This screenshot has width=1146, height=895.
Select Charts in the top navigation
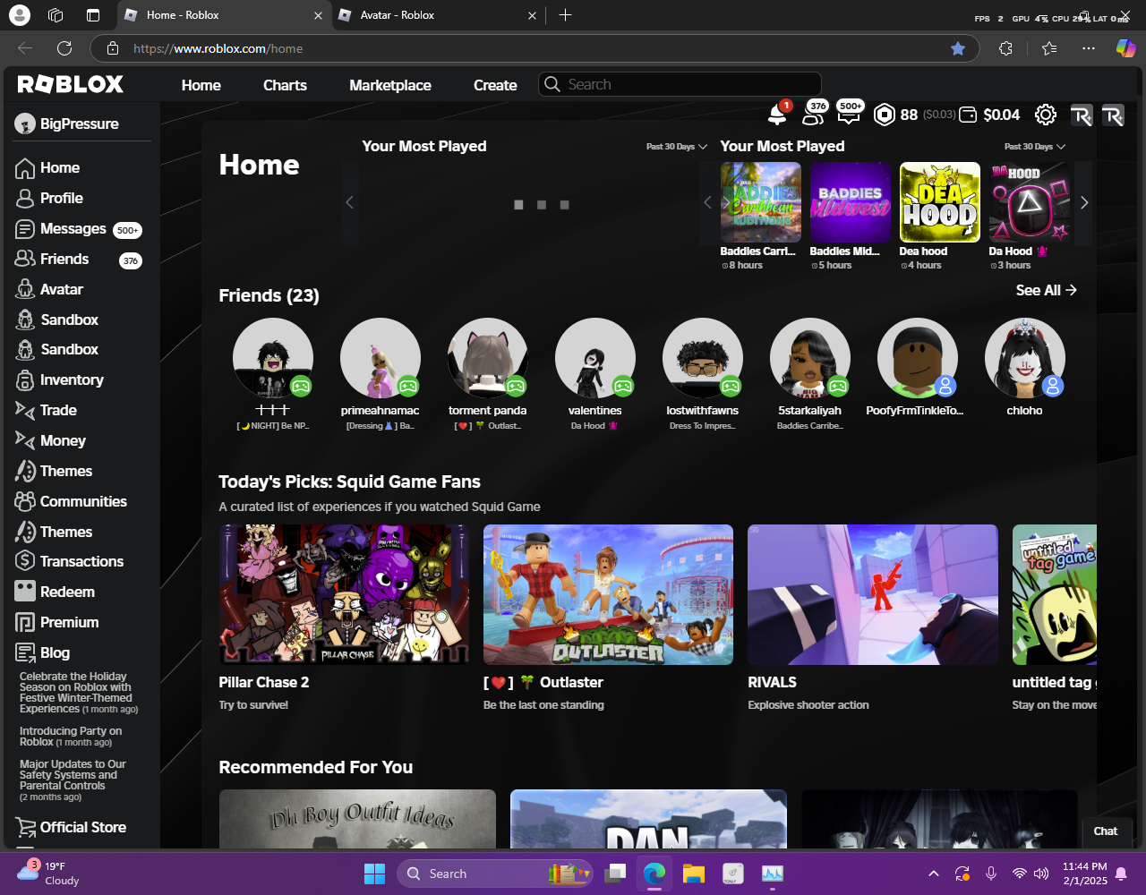(285, 85)
